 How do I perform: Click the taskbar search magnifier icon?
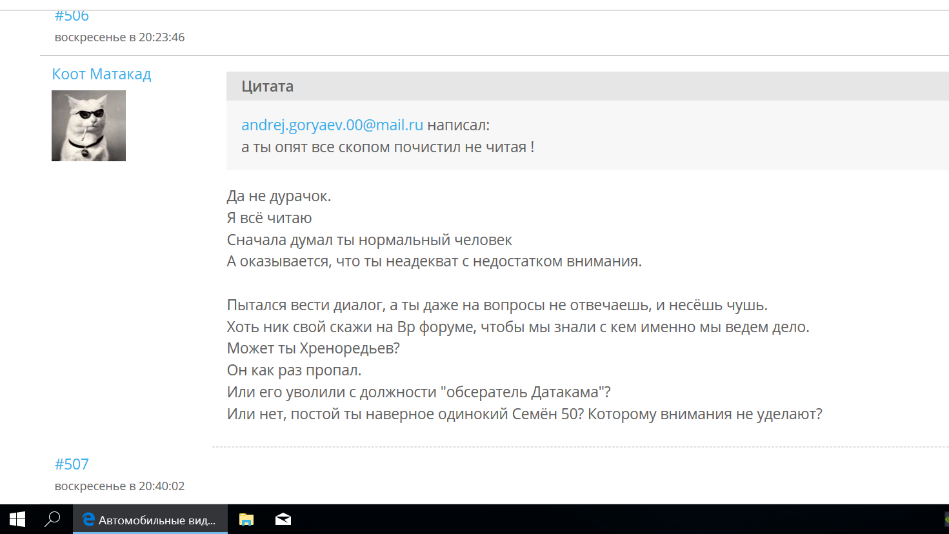pyautogui.click(x=52, y=519)
